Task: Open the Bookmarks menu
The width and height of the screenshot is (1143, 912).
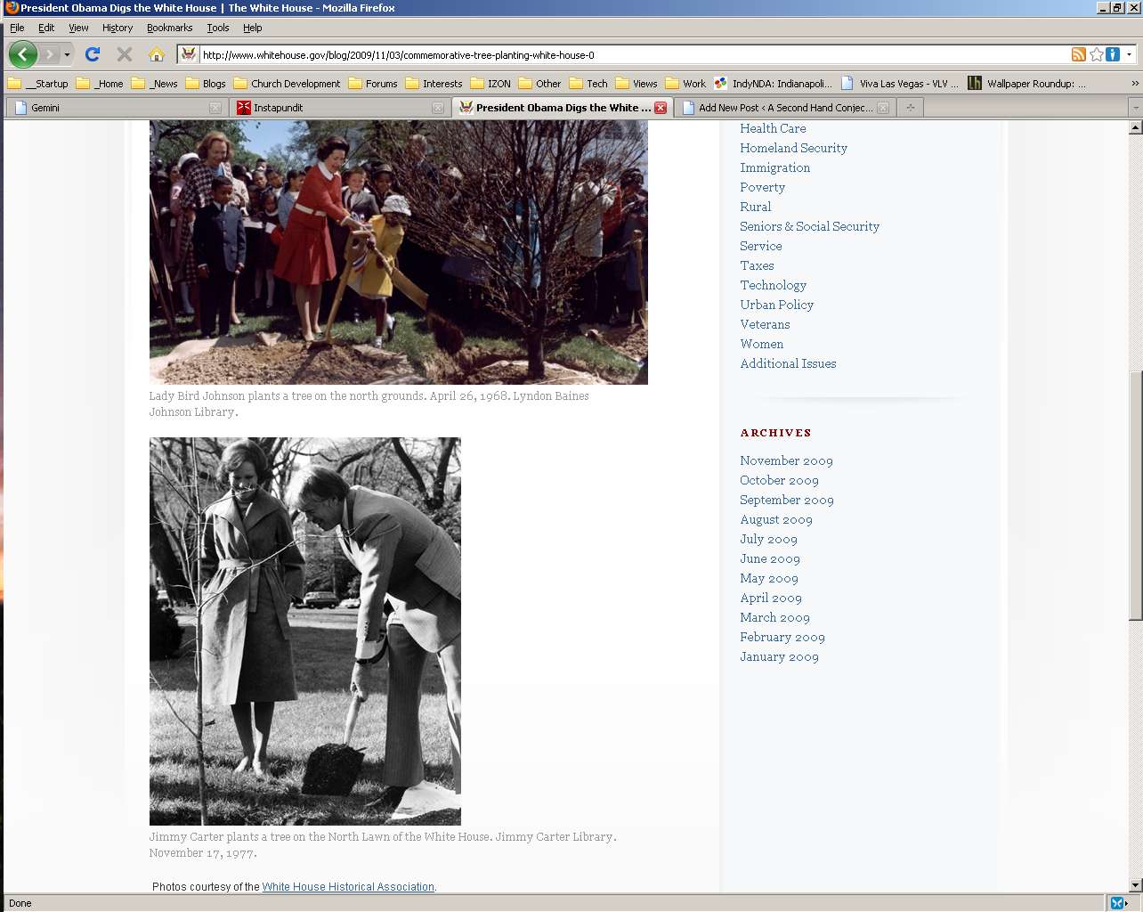Action: (x=169, y=28)
